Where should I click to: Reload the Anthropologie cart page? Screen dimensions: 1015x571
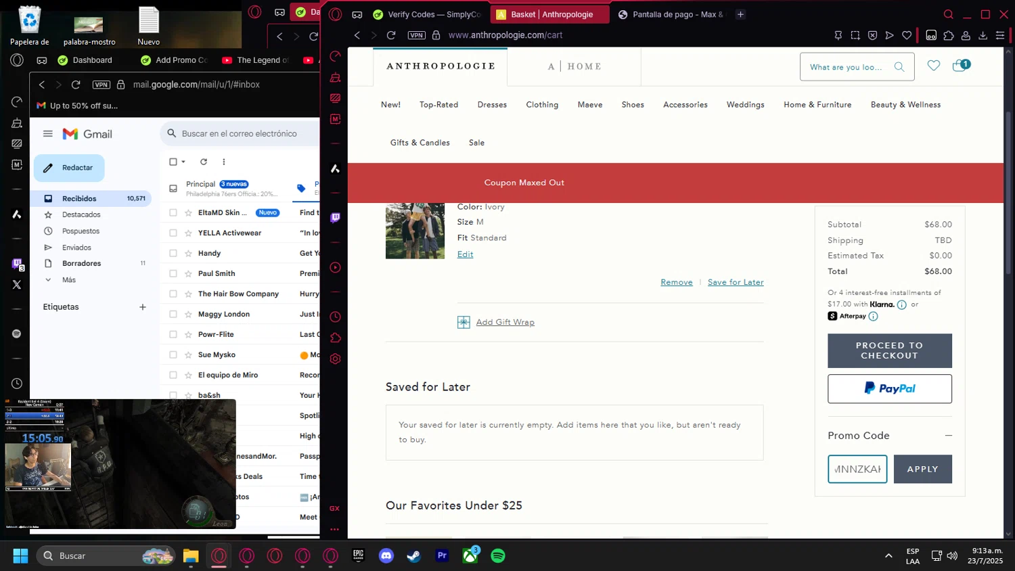391,35
